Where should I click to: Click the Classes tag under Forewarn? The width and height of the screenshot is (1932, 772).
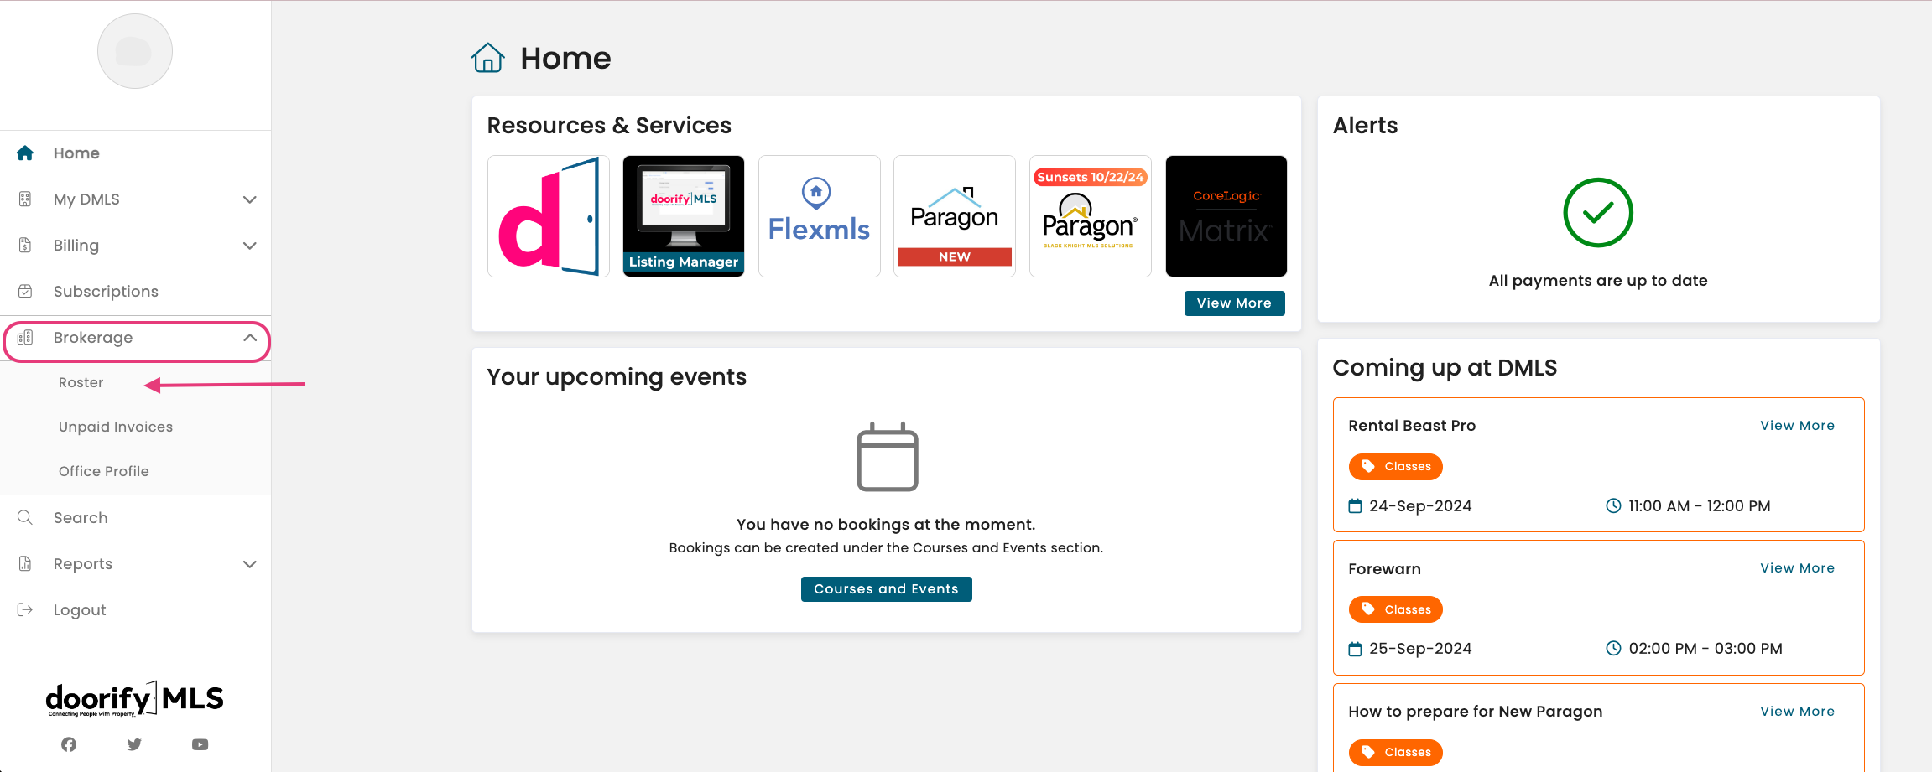point(1395,609)
